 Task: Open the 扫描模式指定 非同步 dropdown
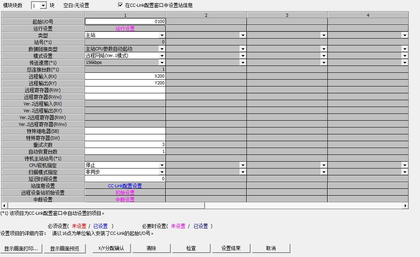coord(162,172)
